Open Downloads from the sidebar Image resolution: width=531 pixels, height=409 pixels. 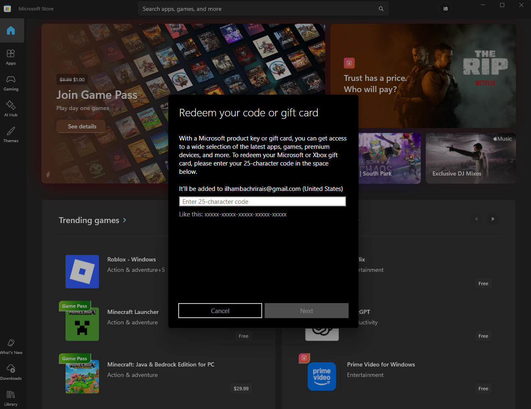pos(11,372)
